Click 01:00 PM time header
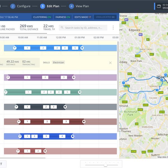This screenshot has width=168, height=168. click(x=80, y=38)
